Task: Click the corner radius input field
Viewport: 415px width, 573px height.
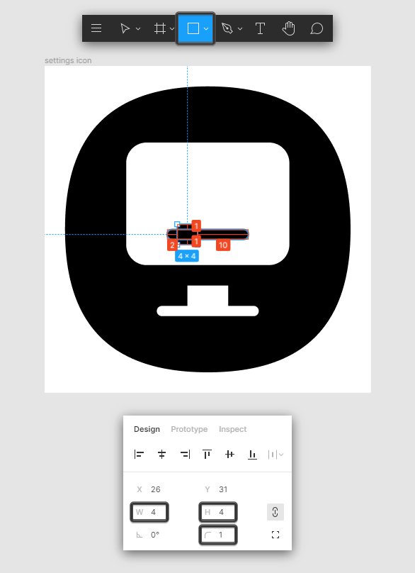Action: point(218,535)
